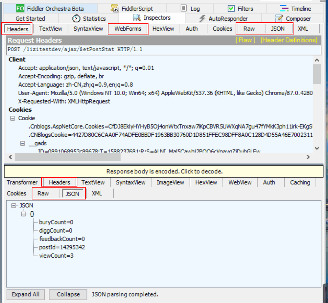
Task: Select the postId=14295342 tree item
Action: pos(62,247)
